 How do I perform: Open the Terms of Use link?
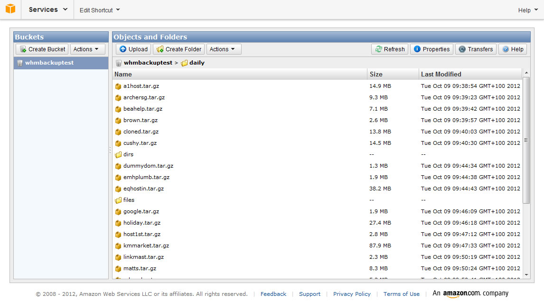tap(402, 294)
